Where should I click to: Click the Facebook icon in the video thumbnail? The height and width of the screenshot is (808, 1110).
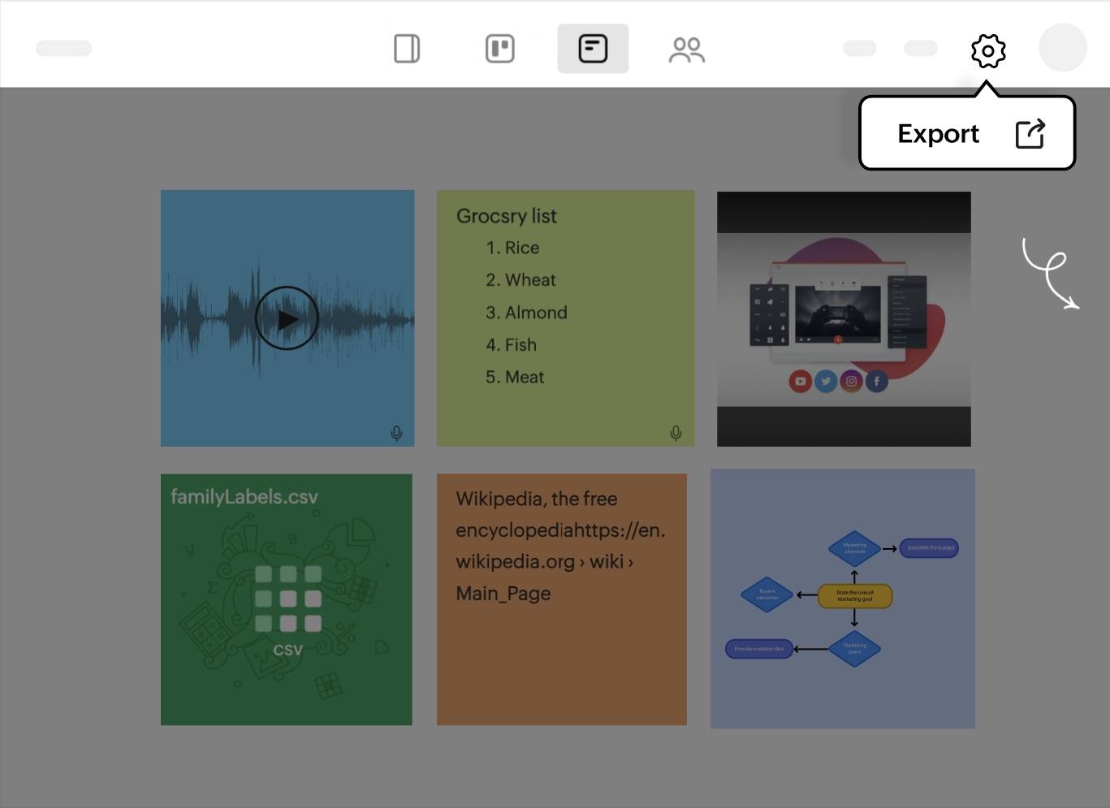click(x=877, y=381)
